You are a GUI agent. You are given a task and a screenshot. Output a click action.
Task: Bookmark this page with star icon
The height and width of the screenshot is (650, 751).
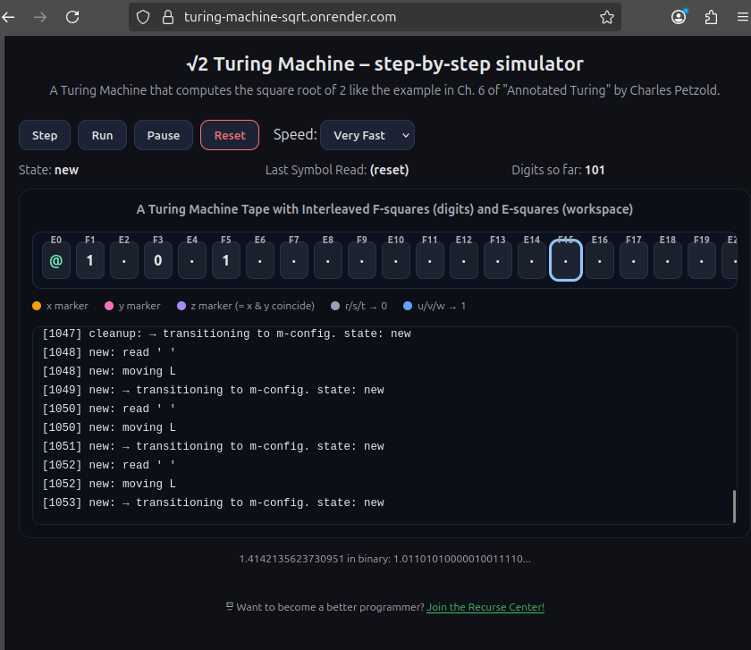pos(607,17)
